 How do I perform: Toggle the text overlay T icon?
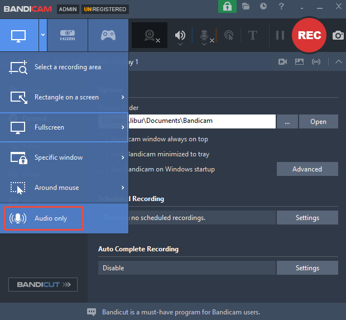[x=253, y=35]
